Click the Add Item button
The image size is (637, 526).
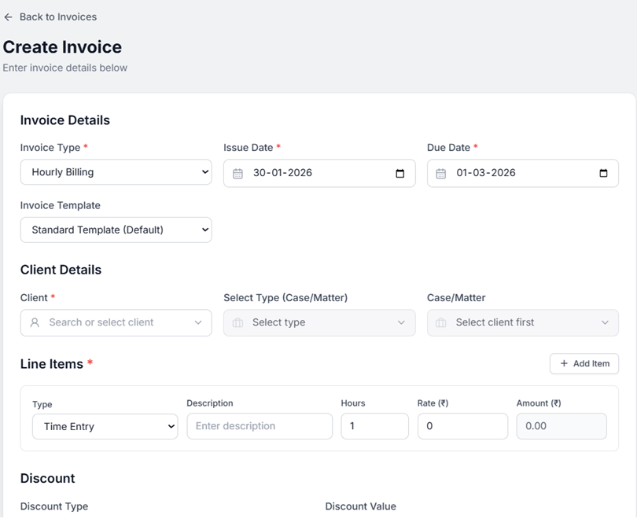click(584, 363)
